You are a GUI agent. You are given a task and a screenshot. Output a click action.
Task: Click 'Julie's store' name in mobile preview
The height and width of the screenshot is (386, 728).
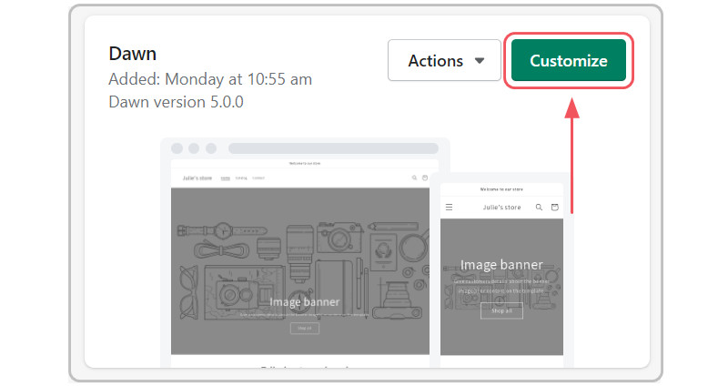pos(501,208)
